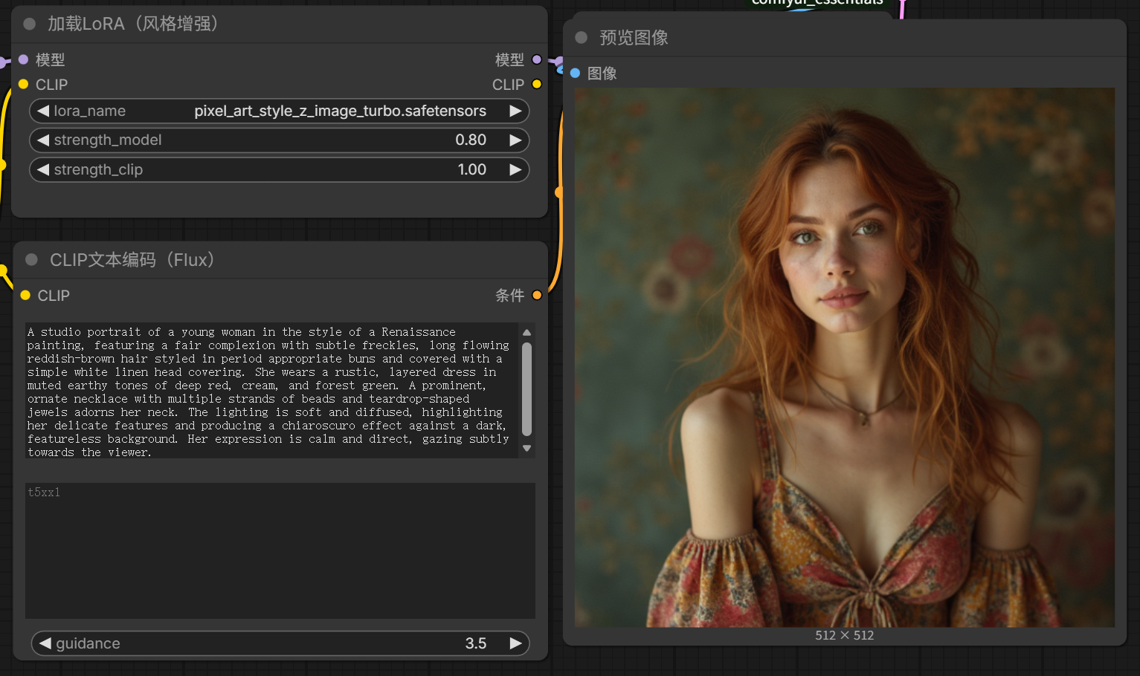Click the guidance 3.5 value slider
The image size is (1140, 676).
tap(280, 643)
